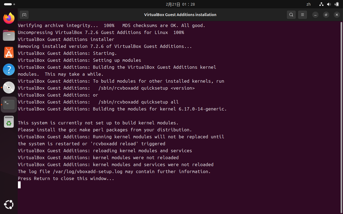Open the Trash from the dock

point(9,122)
